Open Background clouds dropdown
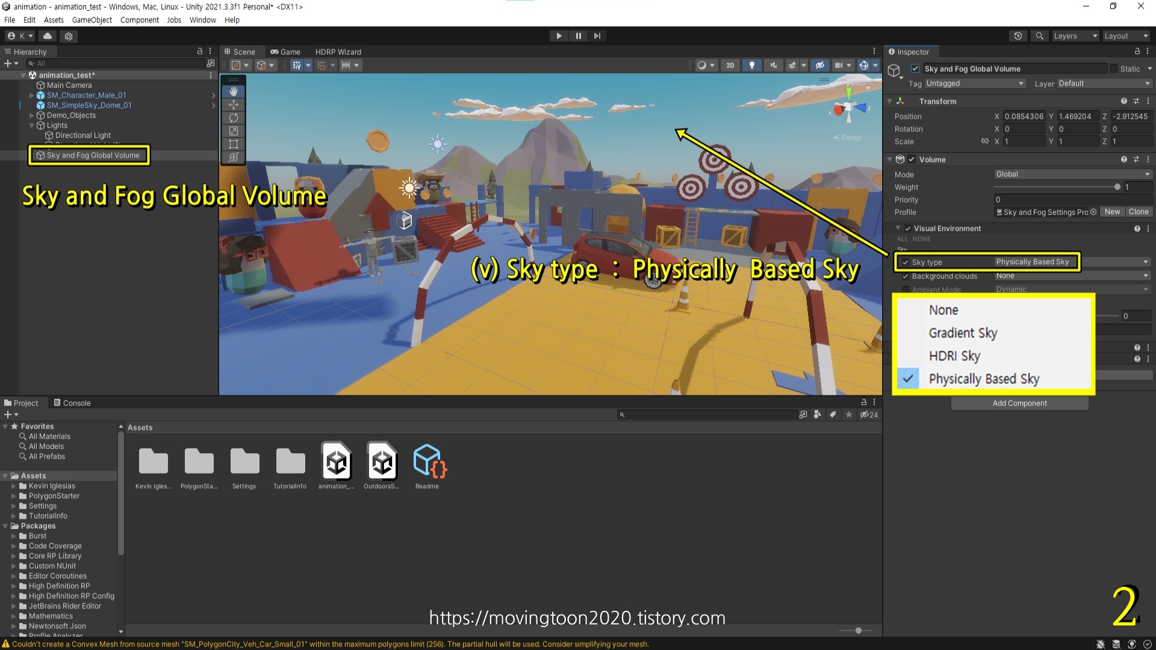Screen dimensions: 1156x650 coord(1073,276)
